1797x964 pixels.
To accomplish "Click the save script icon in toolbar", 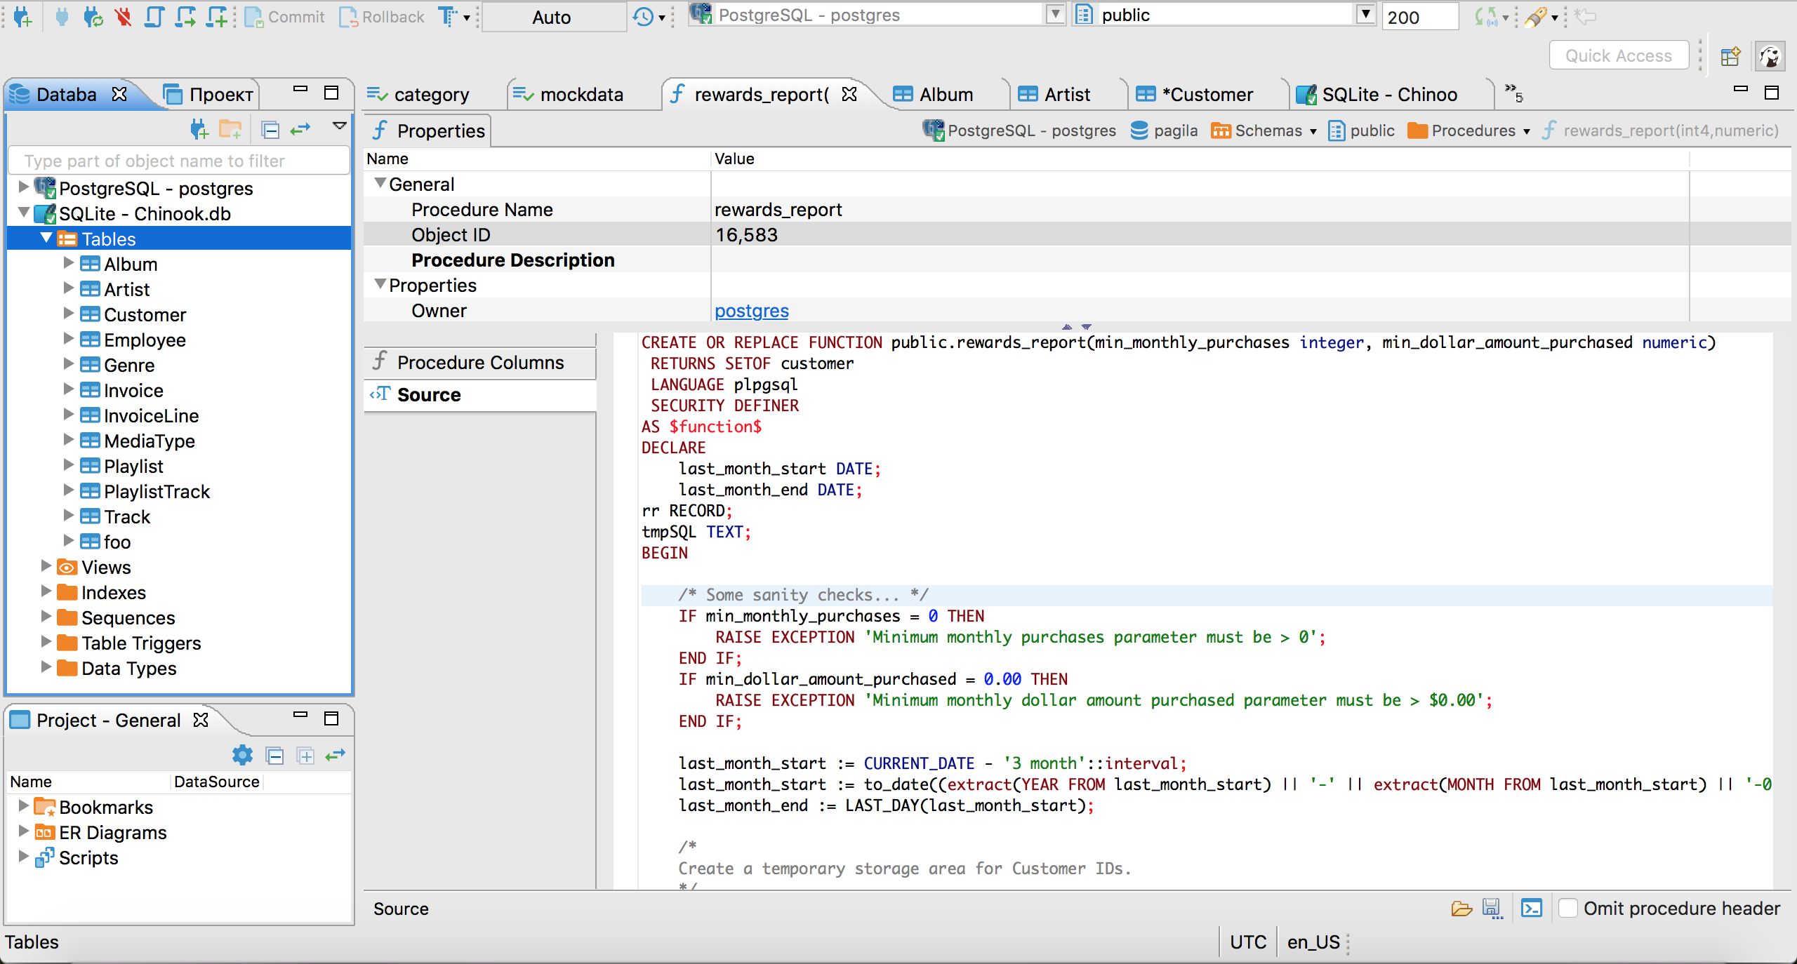I will click(x=1492, y=909).
